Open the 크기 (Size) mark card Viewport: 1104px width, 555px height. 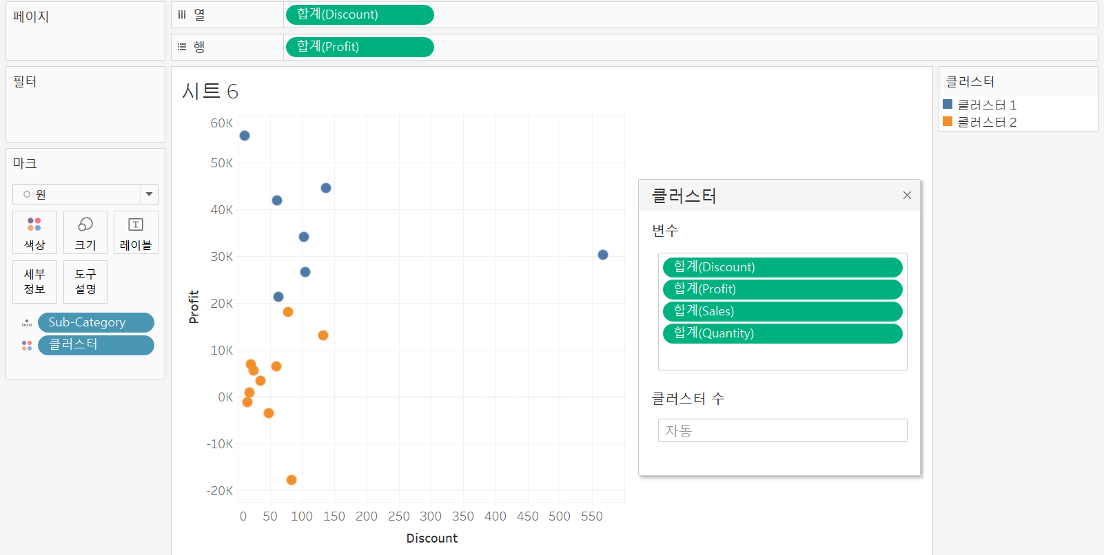click(85, 233)
